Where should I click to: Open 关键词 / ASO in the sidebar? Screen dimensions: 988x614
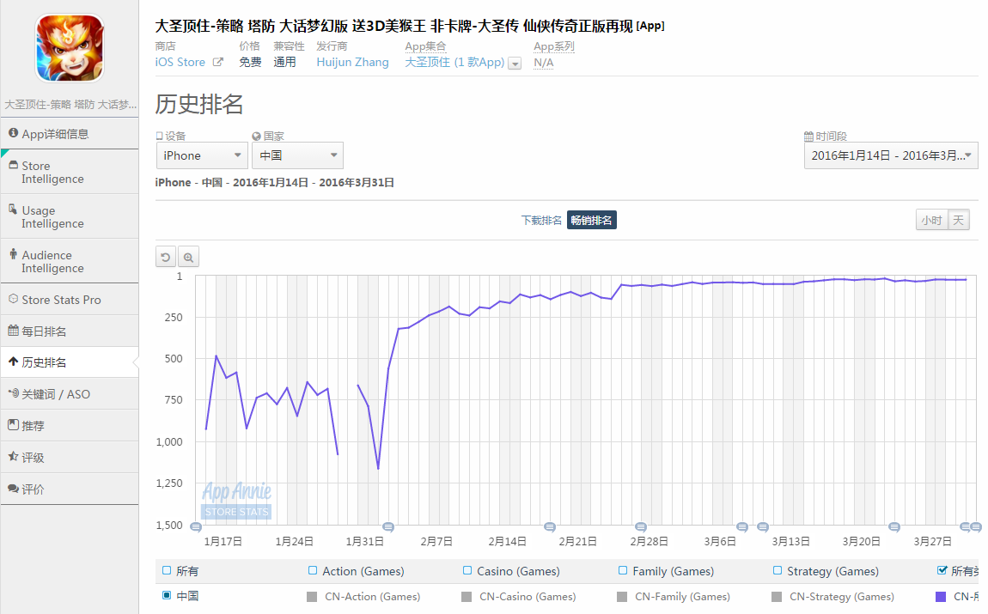click(70, 393)
